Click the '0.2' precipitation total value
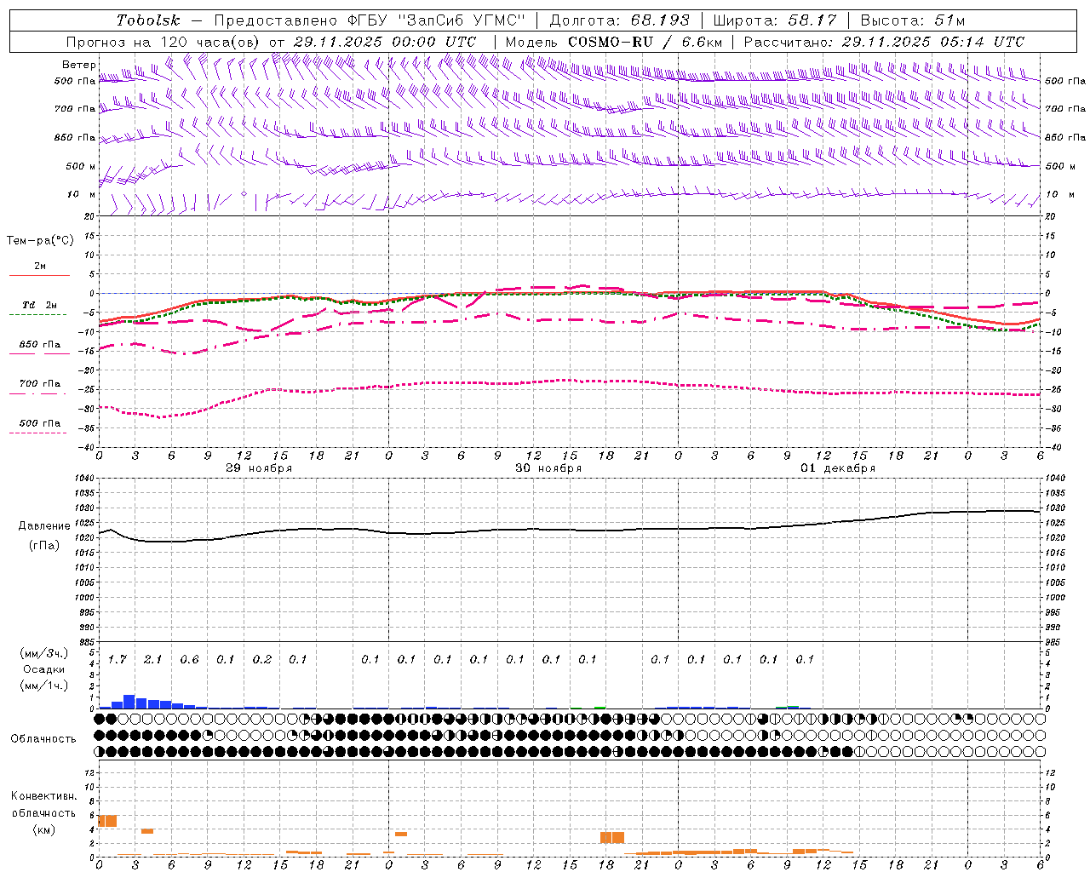 261,659
